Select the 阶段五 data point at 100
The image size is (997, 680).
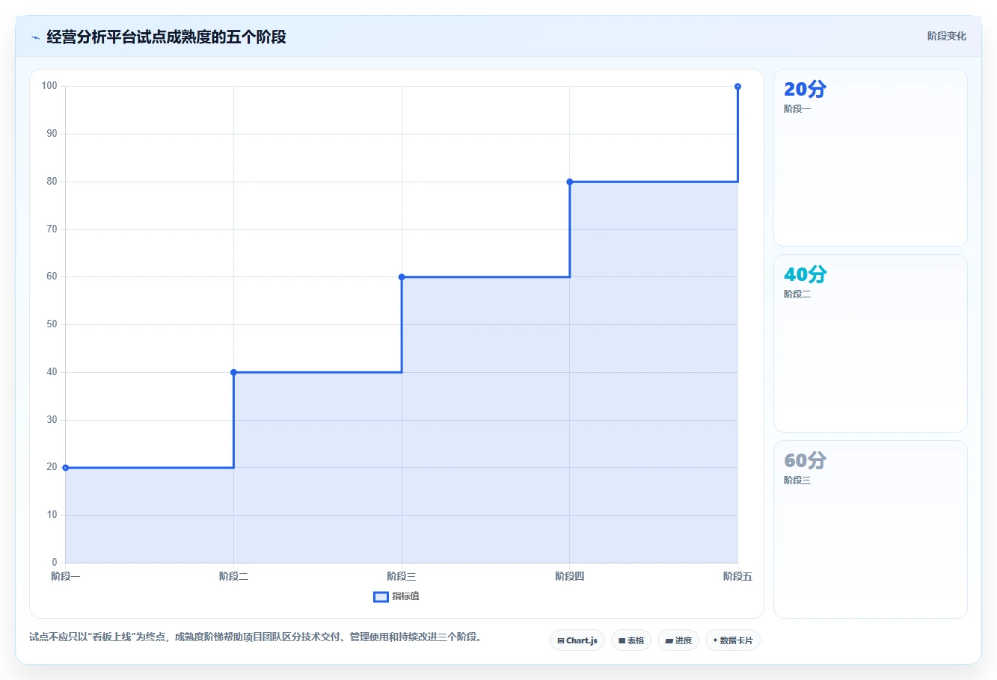point(737,87)
